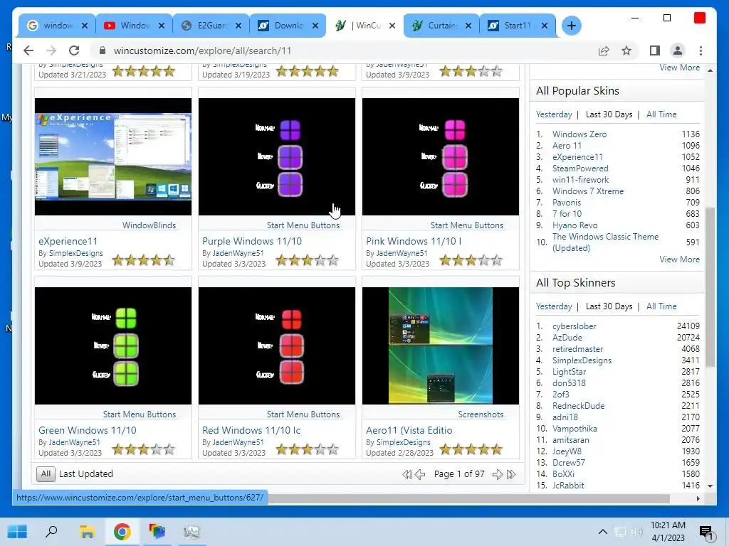Open the Hyano Revo skin link
729x546 pixels.
coord(575,225)
